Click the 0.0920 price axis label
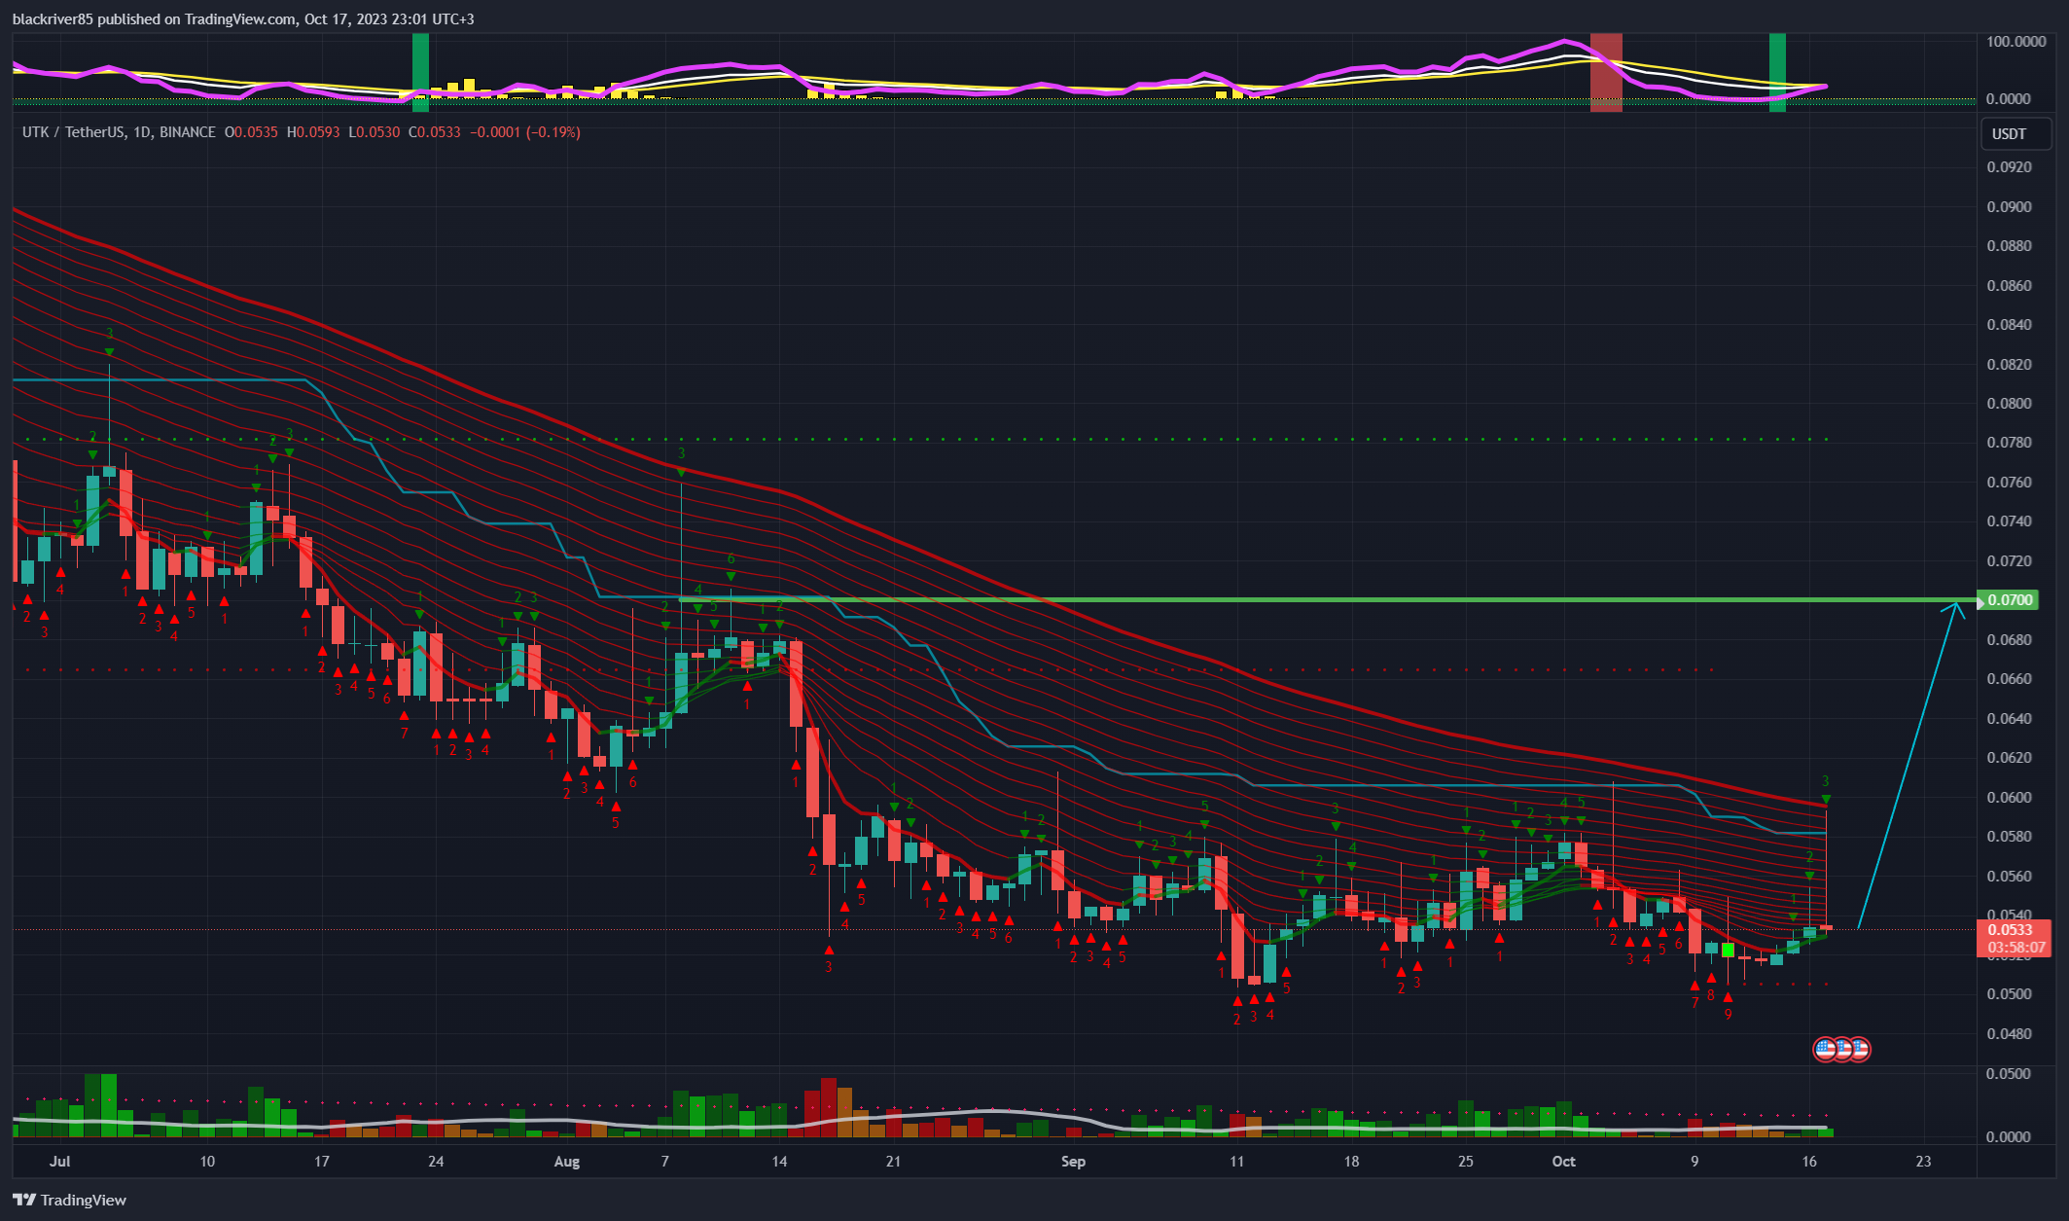Viewport: 2069px width, 1221px height. [x=2010, y=167]
